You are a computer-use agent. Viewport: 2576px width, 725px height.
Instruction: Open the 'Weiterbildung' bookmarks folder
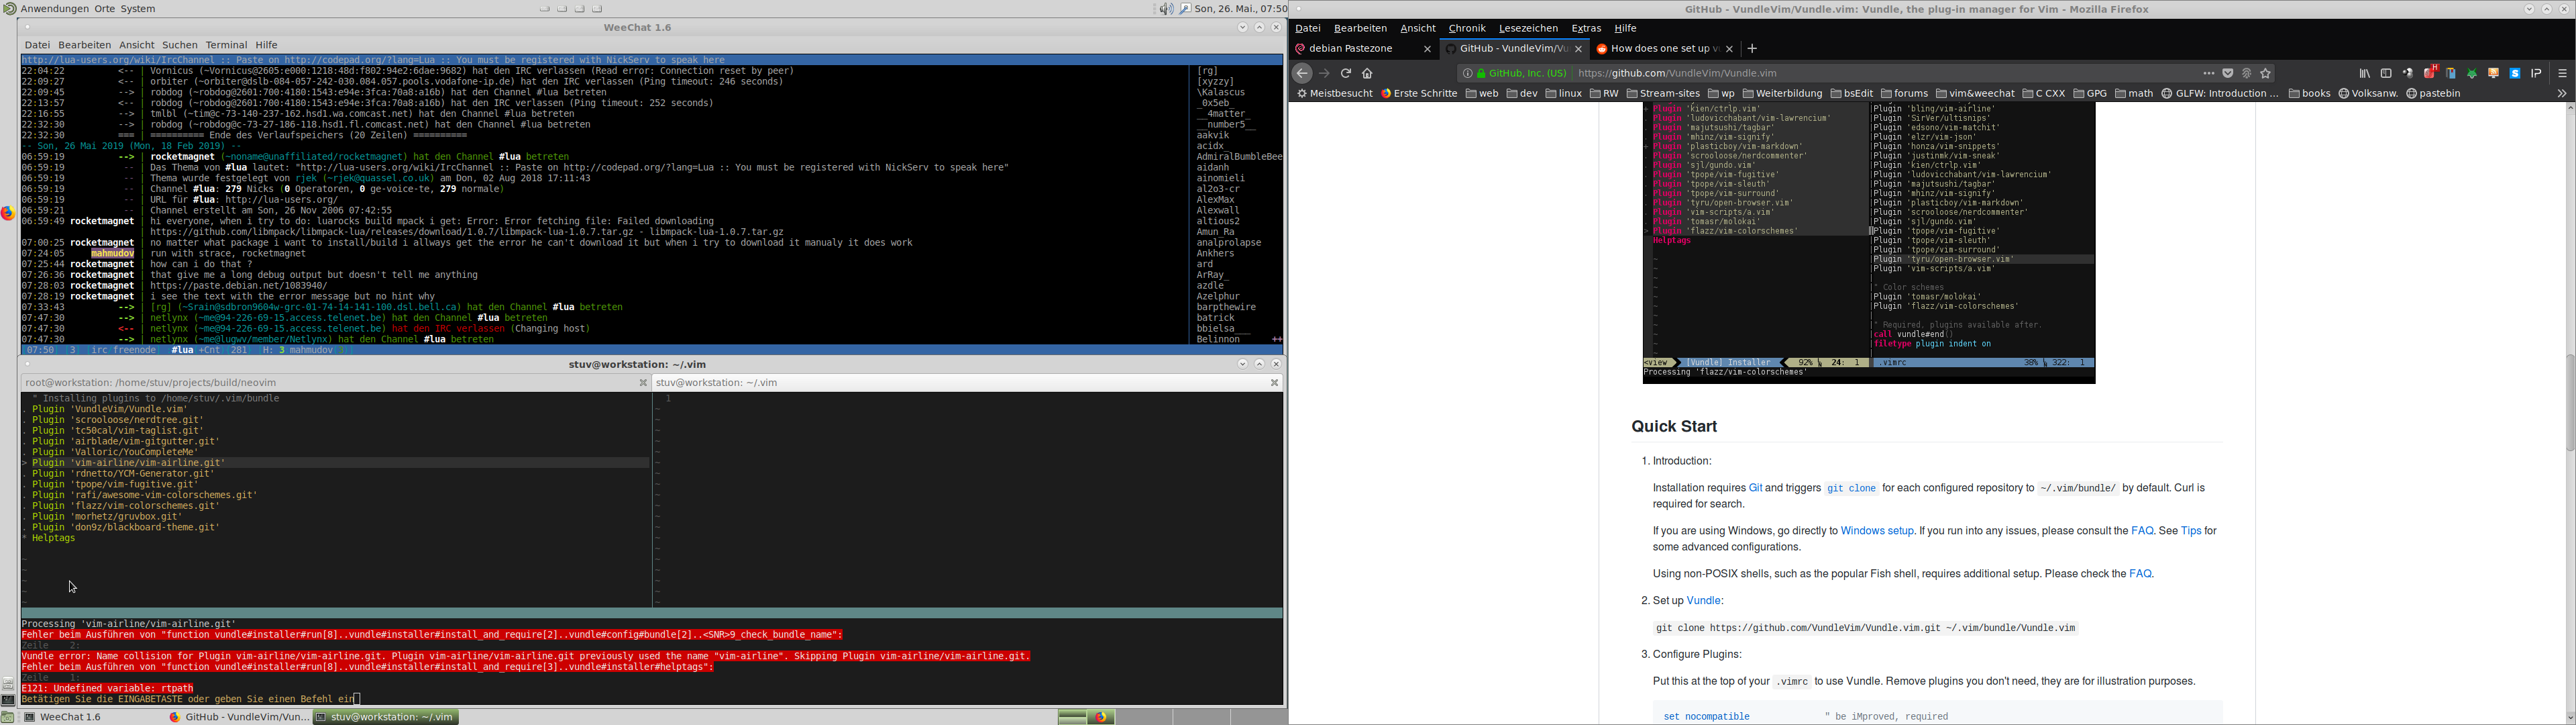click(x=1783, y=93)
